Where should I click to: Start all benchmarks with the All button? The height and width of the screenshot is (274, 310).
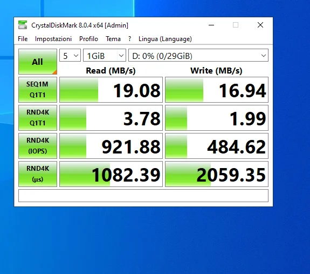pyautogui.click(x=38, y=62)
